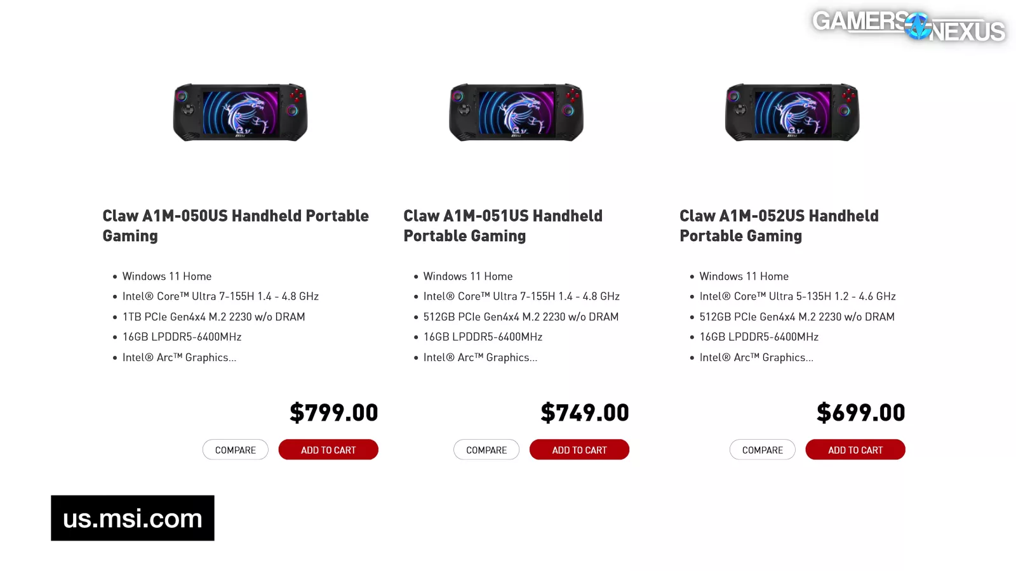Open the Claw A1M-052US Handheld Portable Gaming title
The image size is (1016, 571).
pos(779,226)
